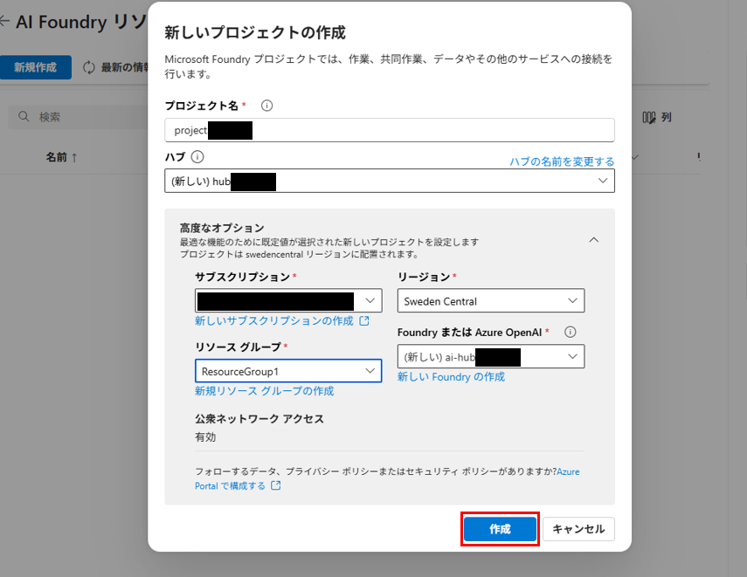Click info icon next to プロジェクト名

tap(266, 106)
